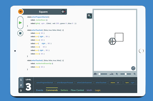Go back with the orange arrow button
Viewport: 153px width, 101px height.
tap(20, 12)
